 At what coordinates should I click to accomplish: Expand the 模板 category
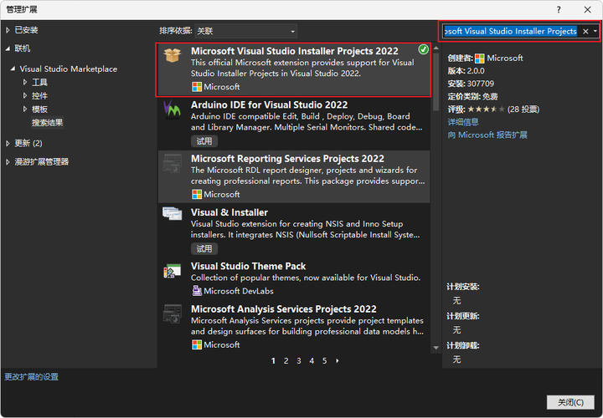pyautogui.click(x=25, y=109)
